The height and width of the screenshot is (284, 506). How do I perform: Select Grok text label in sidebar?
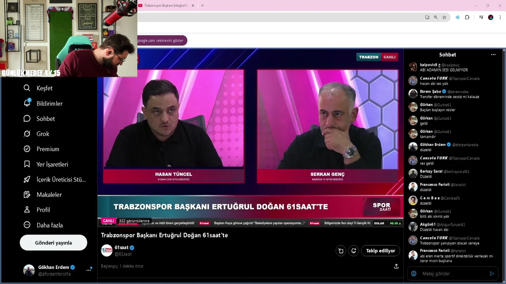[43, 134]
